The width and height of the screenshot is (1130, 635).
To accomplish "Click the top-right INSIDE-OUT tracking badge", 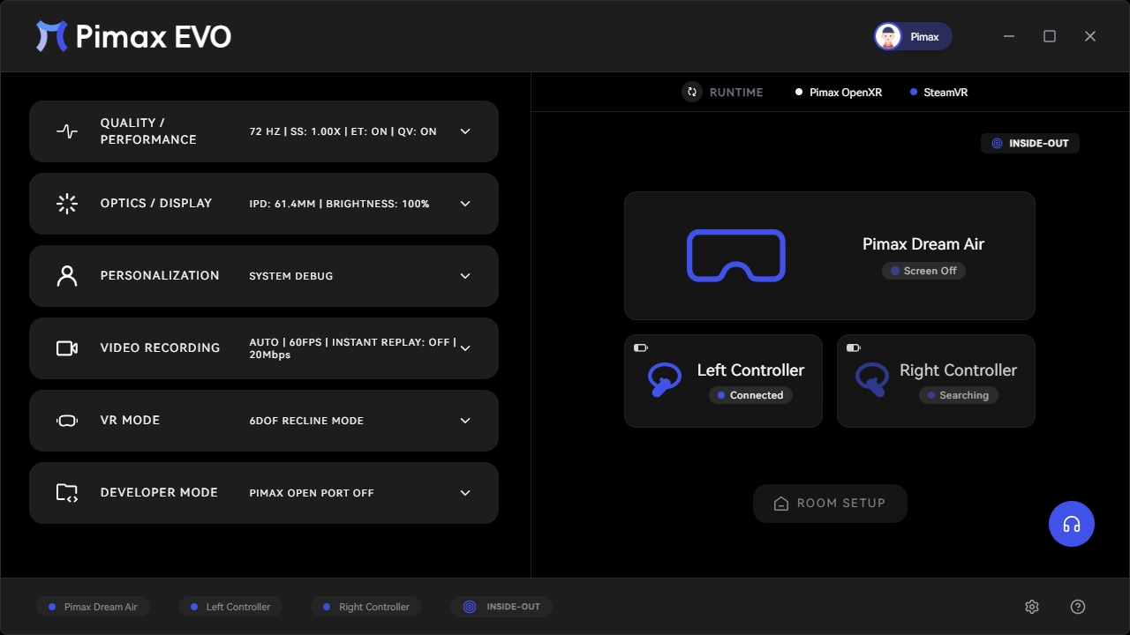I will [x=1030, y=143].
